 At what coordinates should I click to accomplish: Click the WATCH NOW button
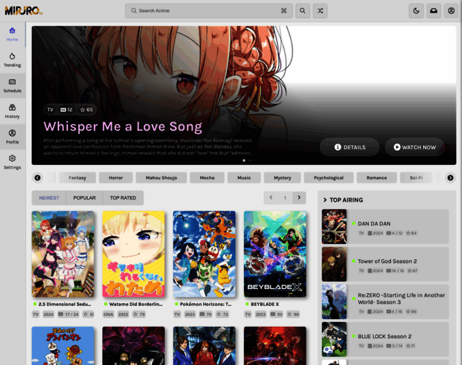pyautogui.click(x=415, y=147)
